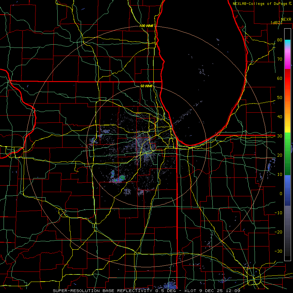Screen dimensions: 293x293
Task: Select the -10 value on dBZ scale
Action: pos(278,213)
